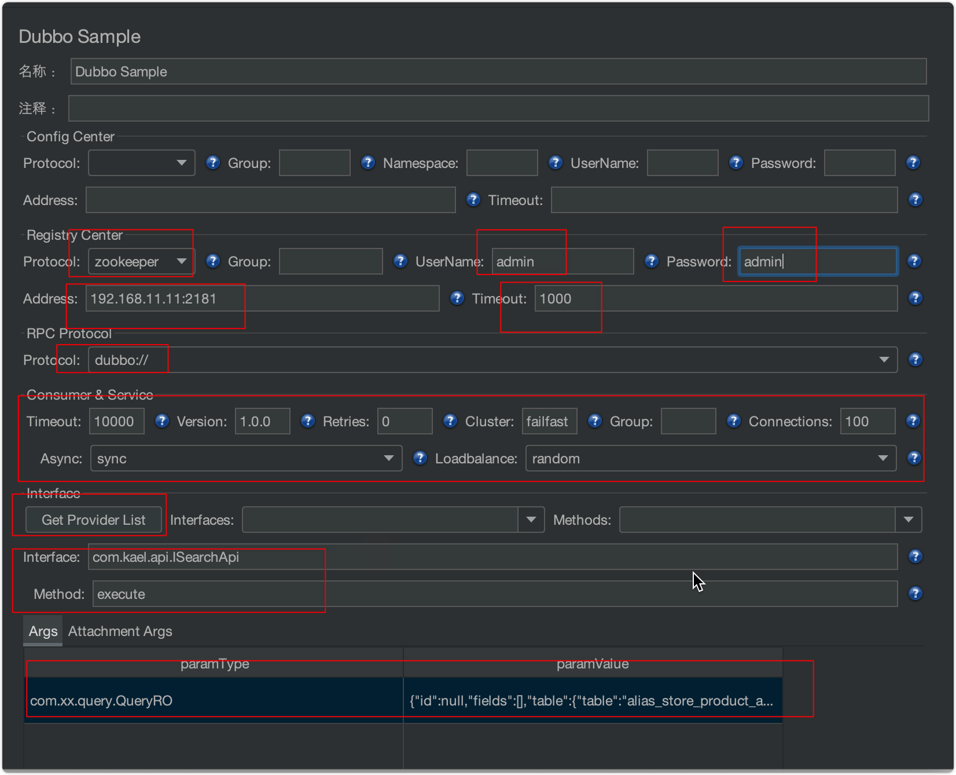Select paramValue cell starting with {"id":null

(x=593, y=701)
